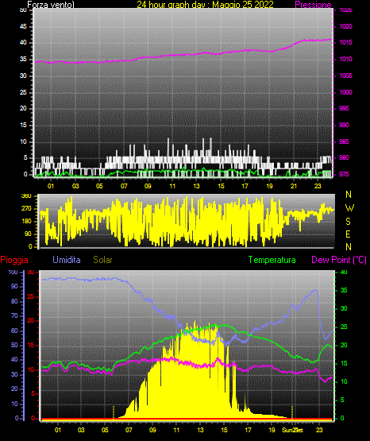
Task: Click wind speed axis value 45
Action: 23,27
